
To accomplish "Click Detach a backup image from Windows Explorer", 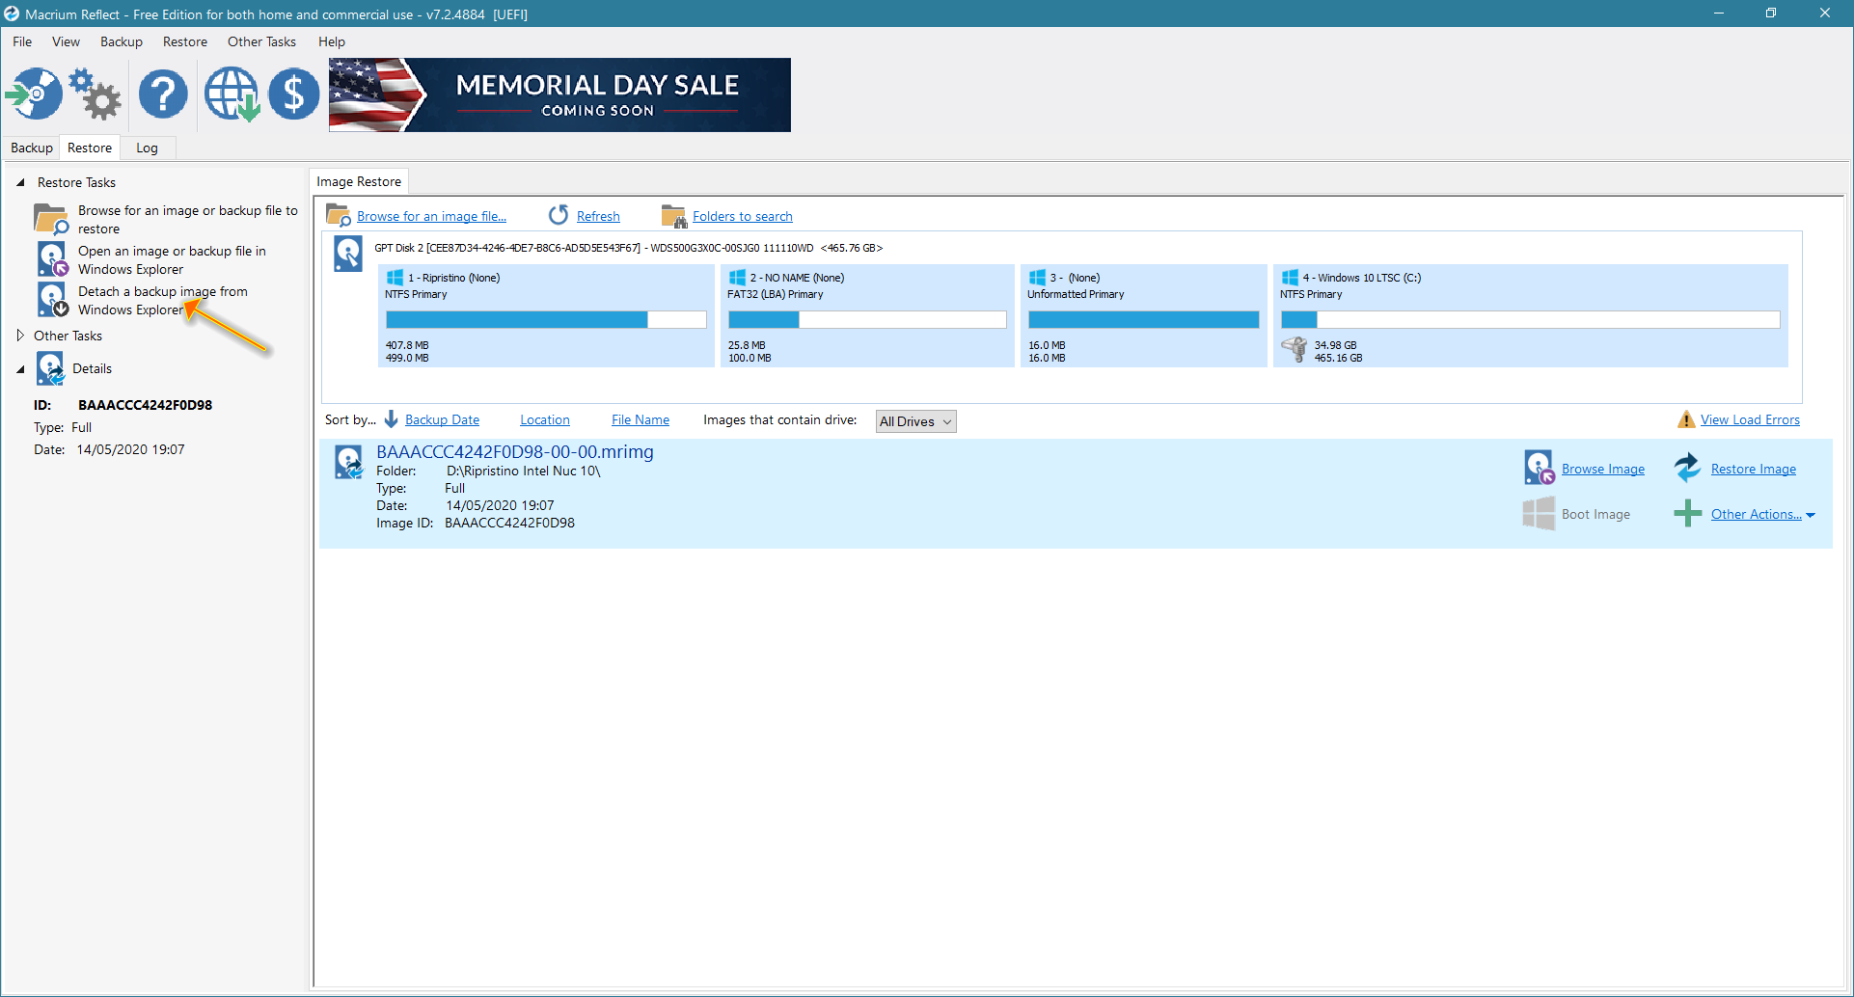I will [x=162, y=300].
